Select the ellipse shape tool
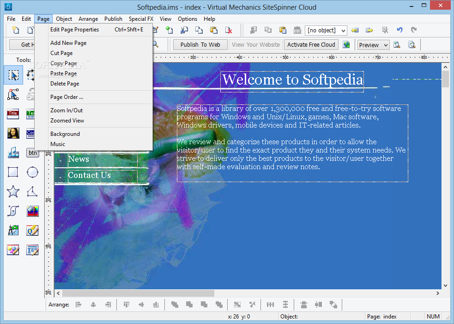454x324 pixels. (x=32, y=172)
